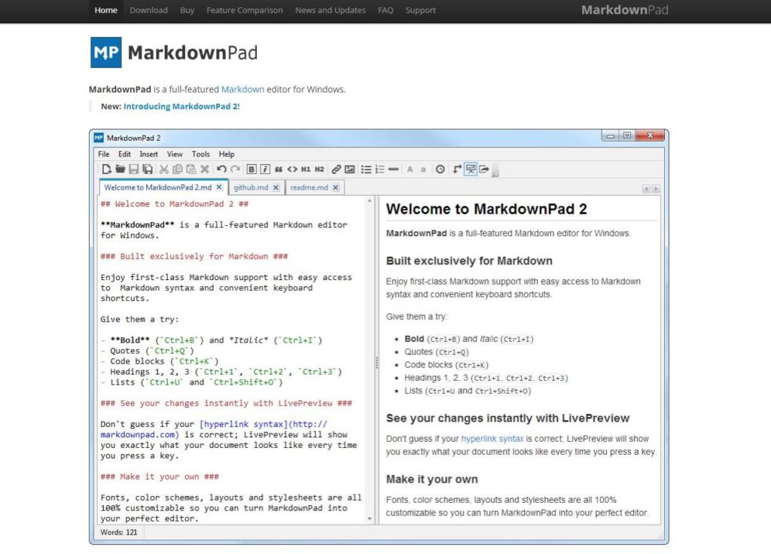Click the Open file folder icon
Viewport: 771px width, 554px height.
tap(120, 169)
